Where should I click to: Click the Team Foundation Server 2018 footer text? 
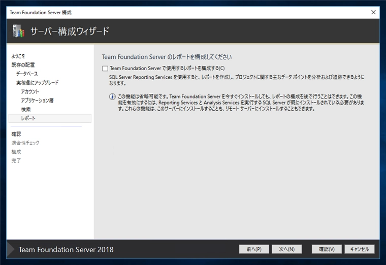tap(66, 249)
